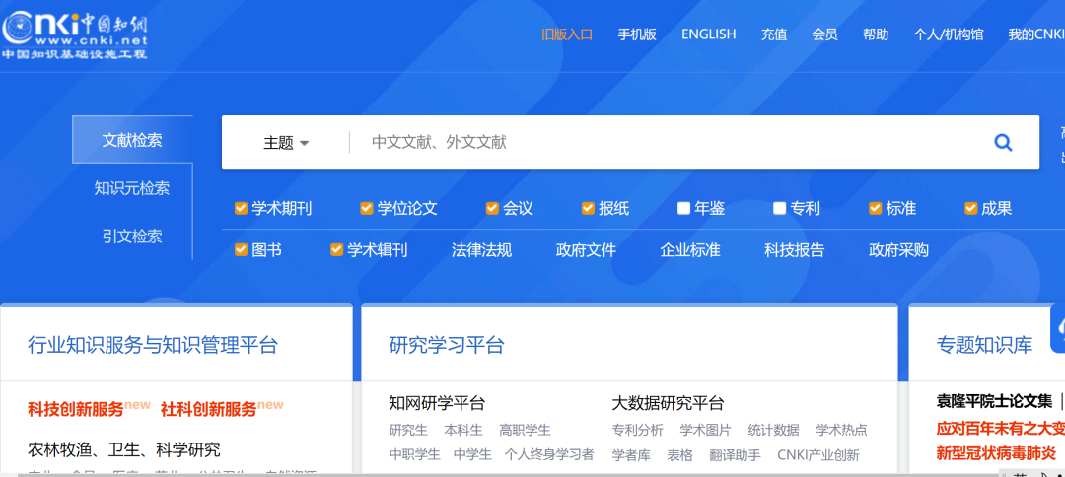The height and width of the screenshot is (477, 1065).
Task: Open the 法律法规 database link
Action: click(481, 250)
